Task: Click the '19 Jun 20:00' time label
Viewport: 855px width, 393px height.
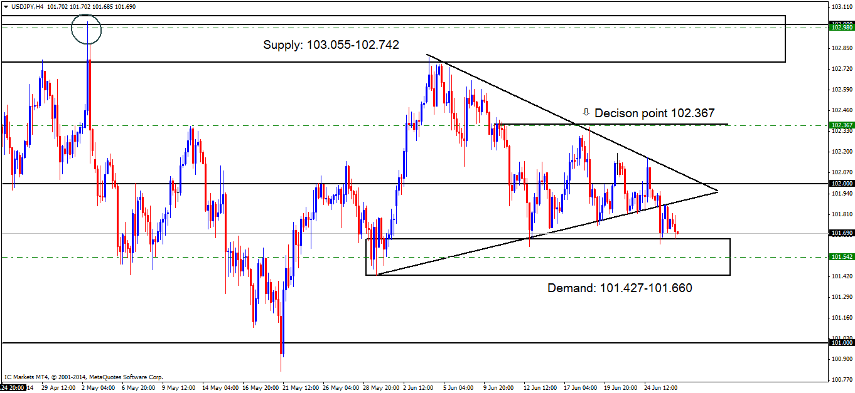Action: tap(620, 387)
